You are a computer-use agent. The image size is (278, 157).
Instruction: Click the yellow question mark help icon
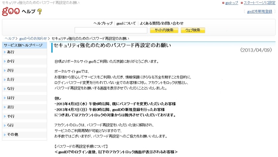pyautogui.click(x=40, y=12)
